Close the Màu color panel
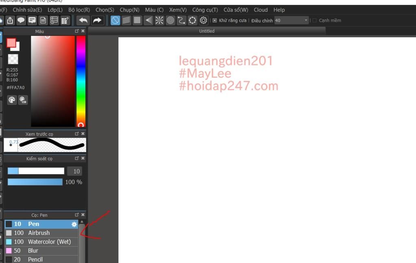Image resolution: width=416 pixels, height=263 pixels. click(x=83, y=31)
